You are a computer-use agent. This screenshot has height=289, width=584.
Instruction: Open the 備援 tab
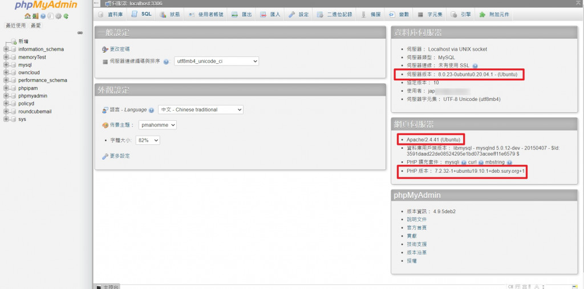pyautogui.click(x=371, y=14)
